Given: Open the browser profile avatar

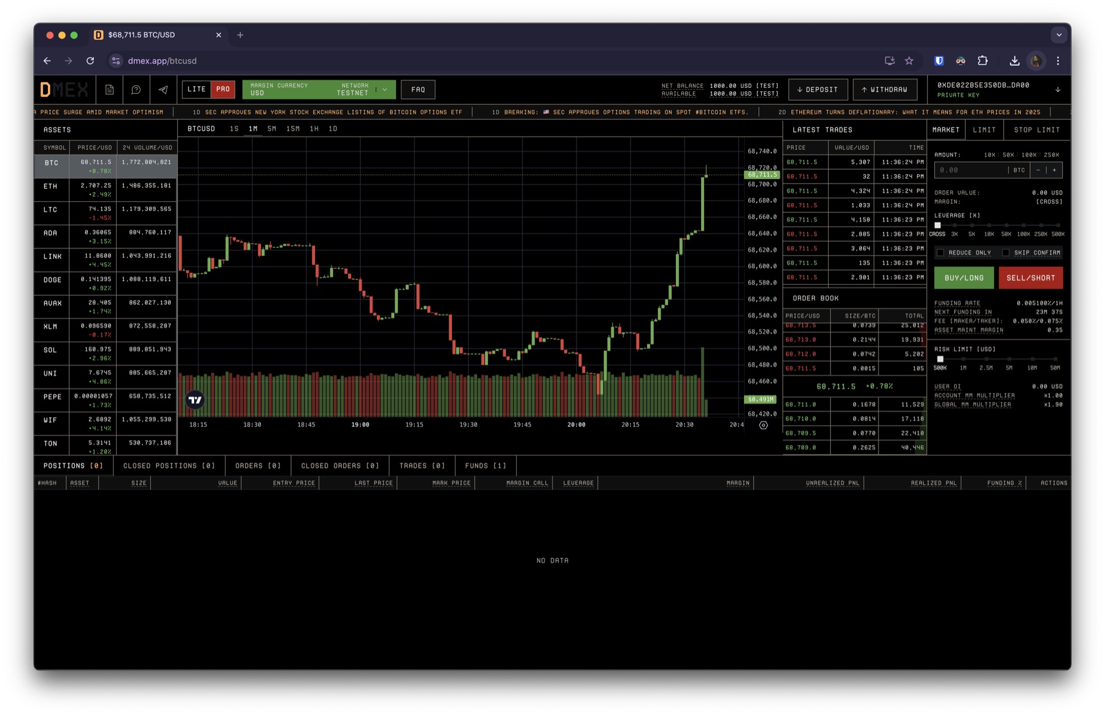Looking at the screenshot, I should pyautogui.click(x=1036, y=61).
